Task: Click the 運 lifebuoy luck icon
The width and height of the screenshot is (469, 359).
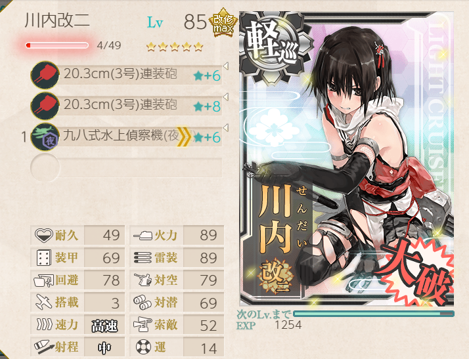Action: [143, 347]
